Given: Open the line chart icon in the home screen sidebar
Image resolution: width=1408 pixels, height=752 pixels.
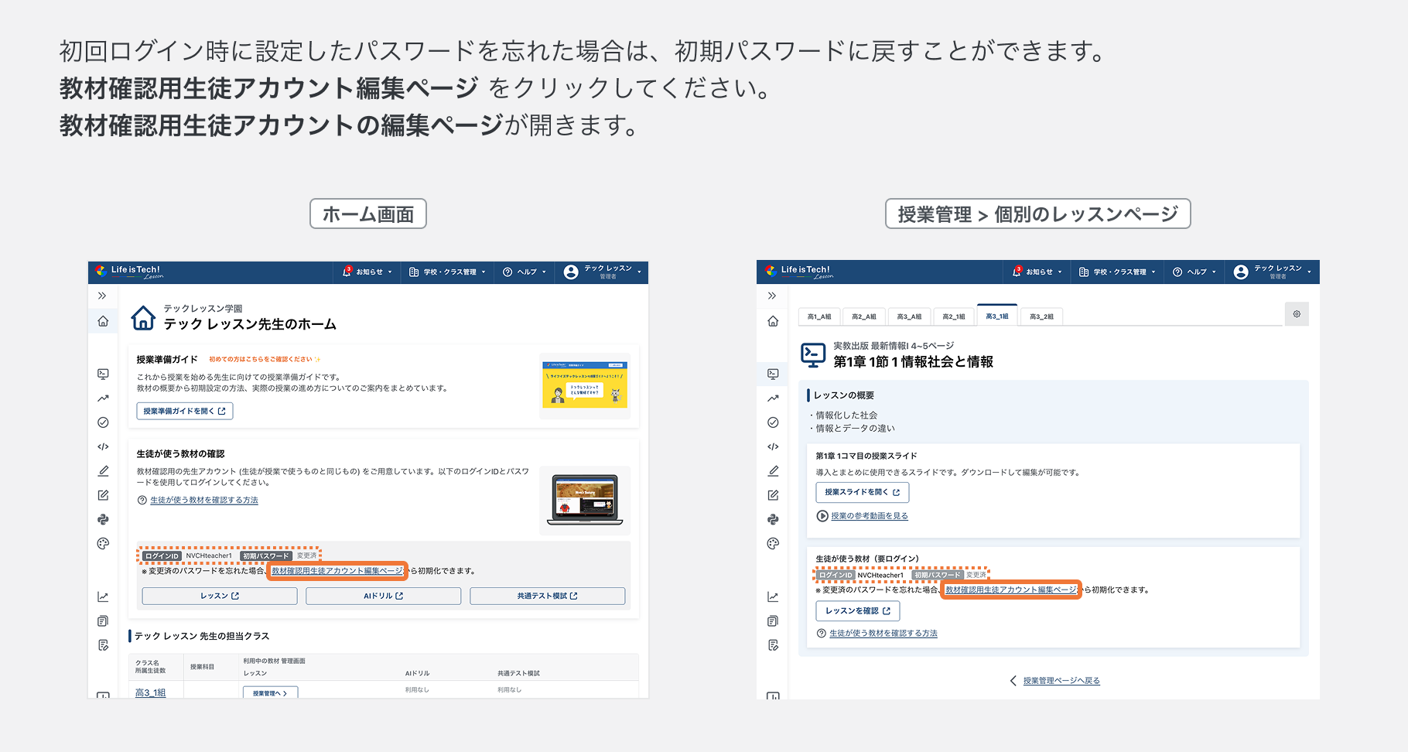Looking at the screenshot, I should coord(103,596).
